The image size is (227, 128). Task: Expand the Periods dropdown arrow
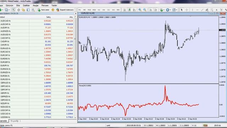[x=170, y=10]
